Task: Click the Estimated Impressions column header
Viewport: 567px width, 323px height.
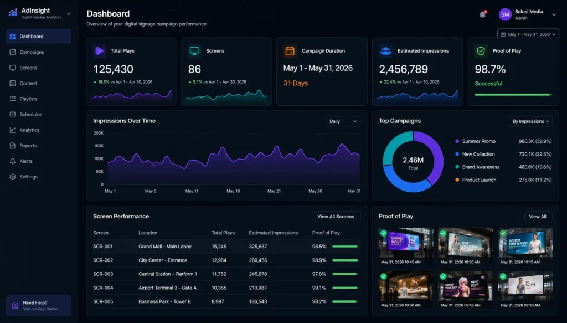Action: [x=274, y=233]
